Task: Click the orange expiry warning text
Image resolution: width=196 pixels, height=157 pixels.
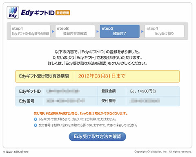Action: [81, 114]
